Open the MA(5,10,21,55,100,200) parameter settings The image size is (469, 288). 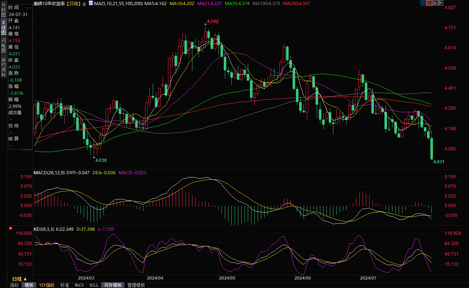pyautogui.click(x=117, y=3)
